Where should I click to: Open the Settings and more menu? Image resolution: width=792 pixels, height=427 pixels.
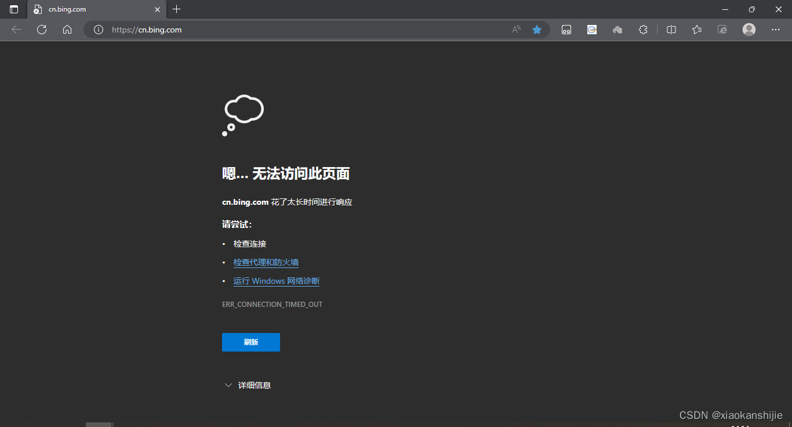[776, 30]
